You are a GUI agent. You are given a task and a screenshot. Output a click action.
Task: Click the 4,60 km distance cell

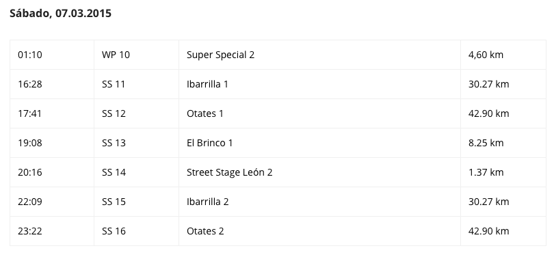[x=503, y=55]
